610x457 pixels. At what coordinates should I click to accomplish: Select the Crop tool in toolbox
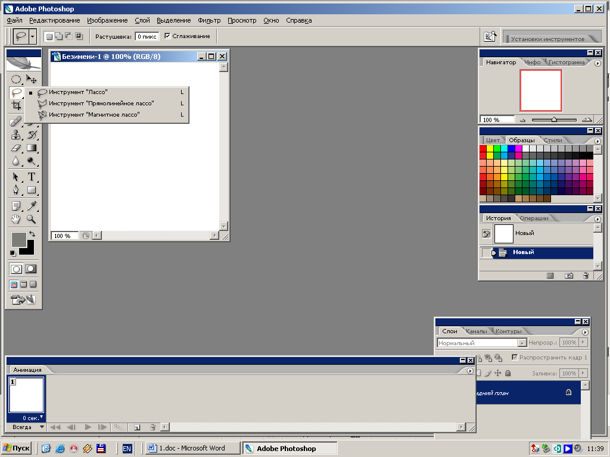pyautogui.click(x=16, y=105)
